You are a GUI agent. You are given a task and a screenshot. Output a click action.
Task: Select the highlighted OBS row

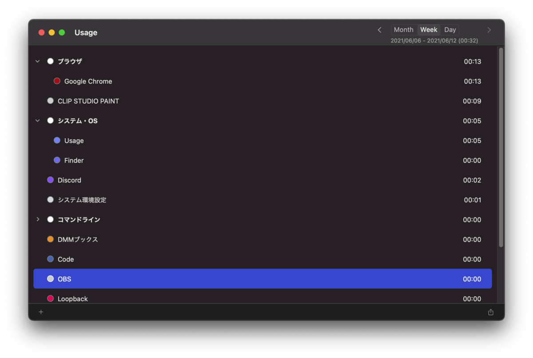click(x=263, y=279)
